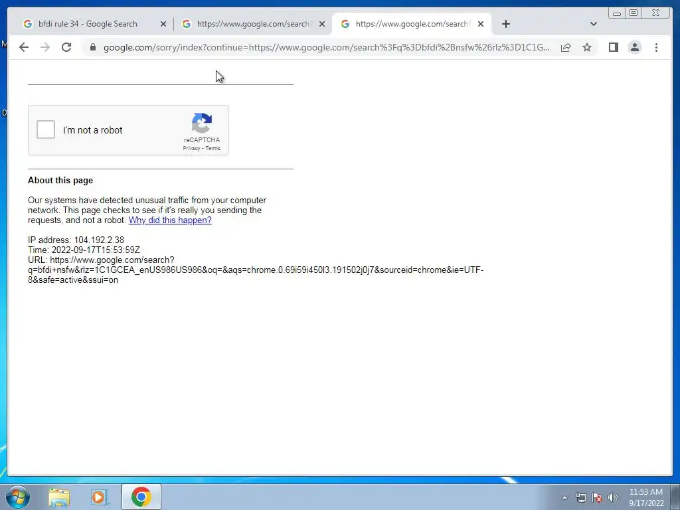Expand the tab search dropdown arrow
This screenshot has height=510, width=680.
(593, 24)
